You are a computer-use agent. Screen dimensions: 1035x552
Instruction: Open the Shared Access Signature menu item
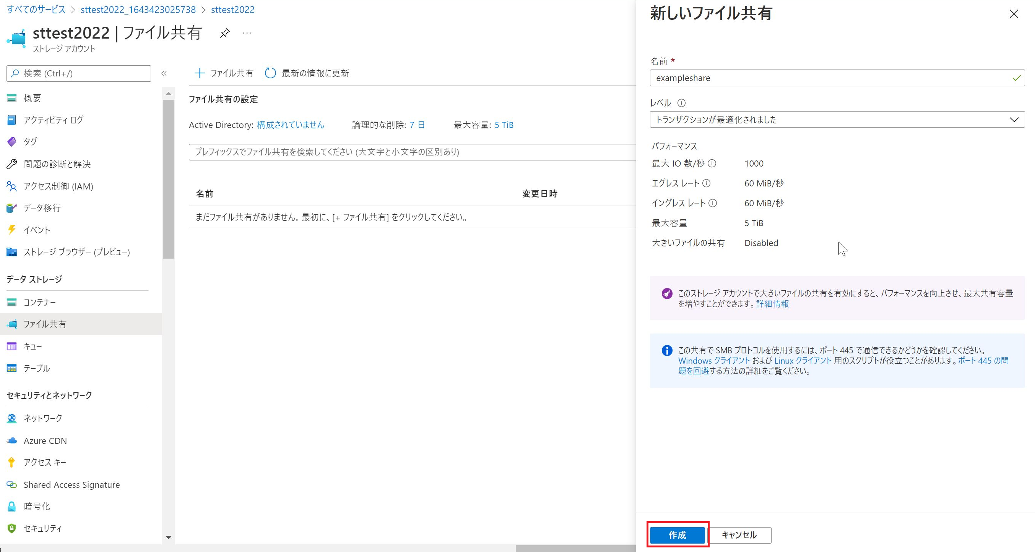pos(71,484)
